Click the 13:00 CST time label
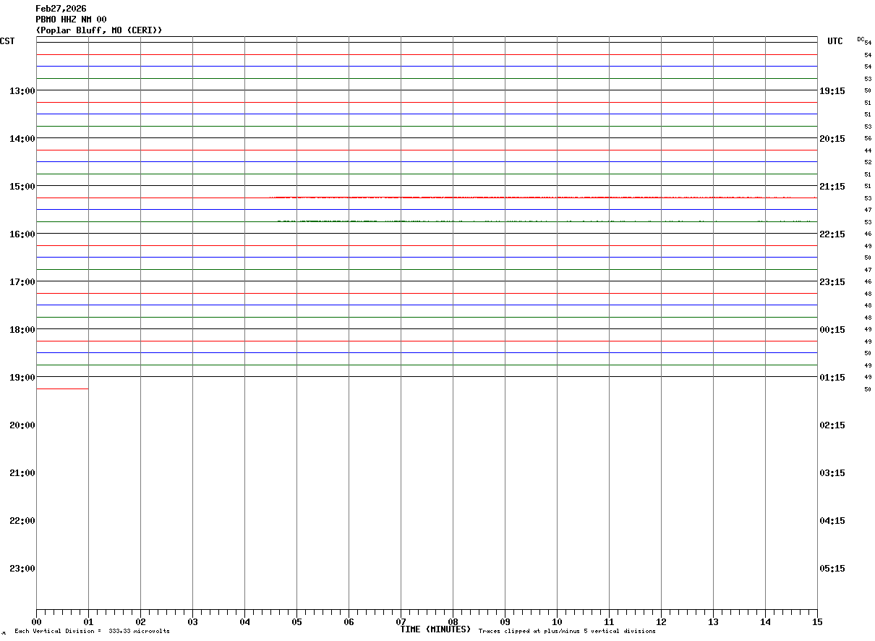Screen dimensions: 875x641 click(22, 90)
